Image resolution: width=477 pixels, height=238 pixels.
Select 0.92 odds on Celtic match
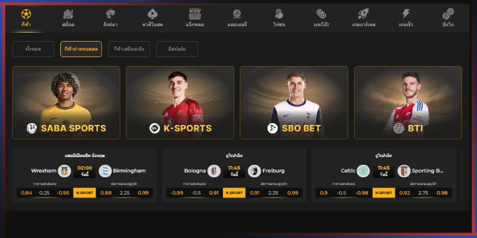coord(405,193)
